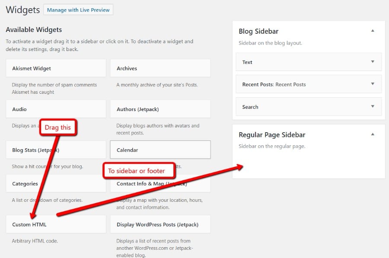Select Display WordPress Posts (Jetpack) widget
Image resolution: width=389 pixels, height=258 pixels.
tap(160, 224)
